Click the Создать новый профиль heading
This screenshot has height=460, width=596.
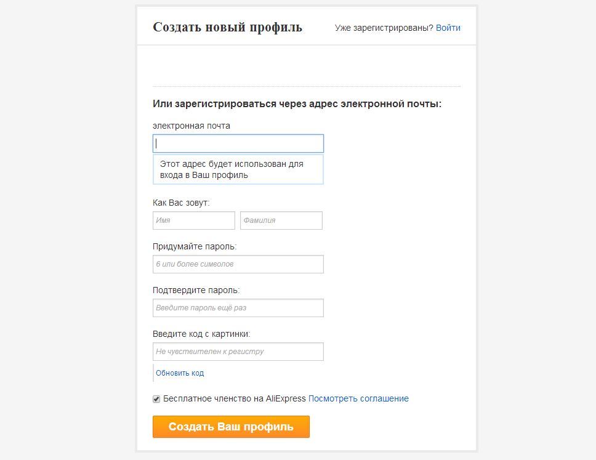(x=227, y=27)
